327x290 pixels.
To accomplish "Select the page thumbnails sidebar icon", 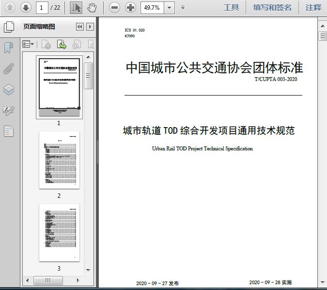I will (9, 27).
